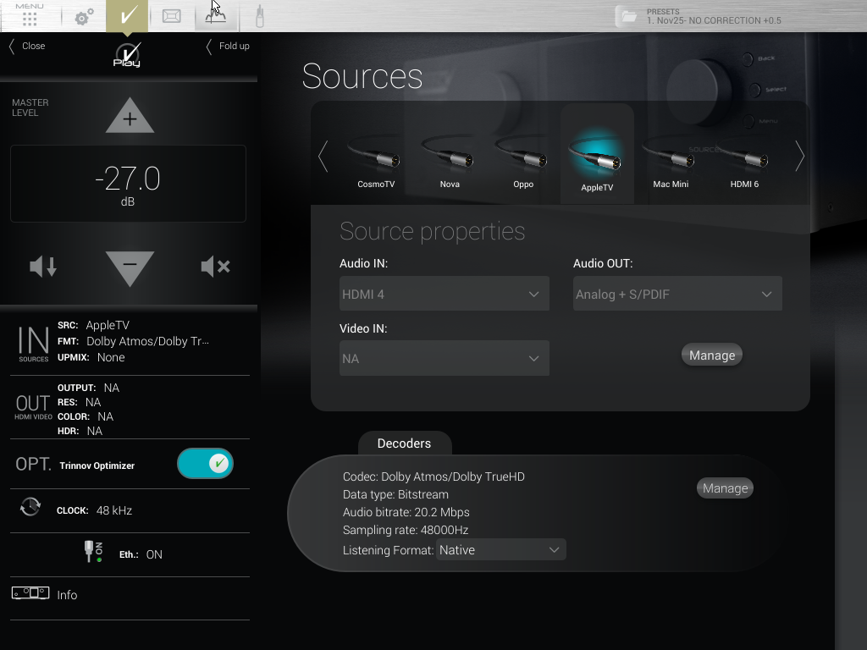Screen dimensions: 867x650
Task: Click 'Data type: Bitstream' text
Action: (395, 494)
